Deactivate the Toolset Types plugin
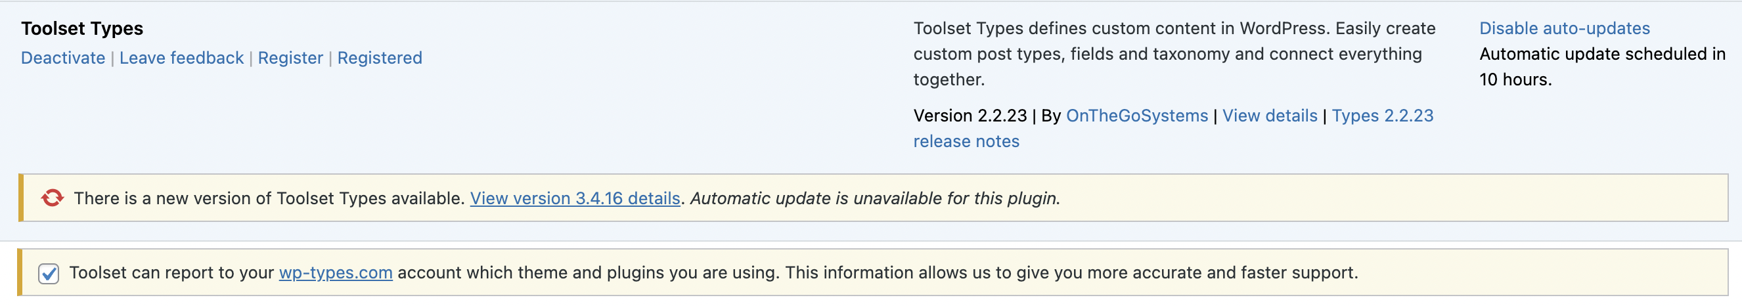The height and width of the screenshot is (306, 1742). click(x=63, y=58)
